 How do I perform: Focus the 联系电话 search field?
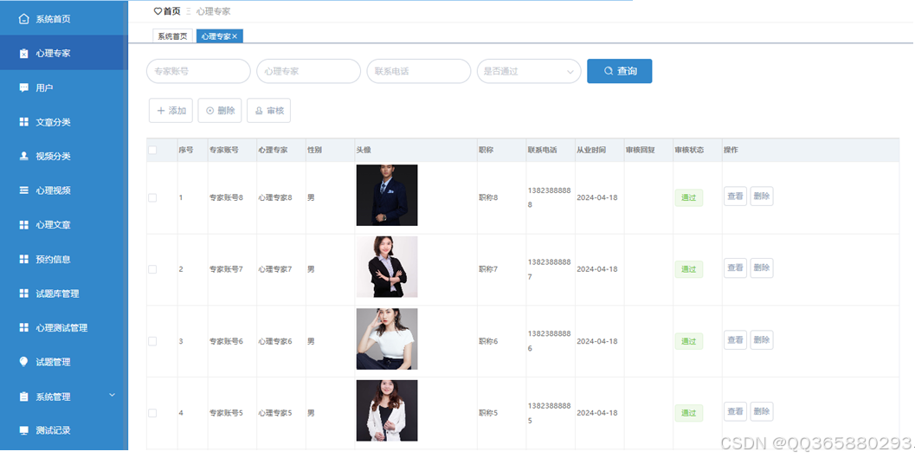click(419, 71)
